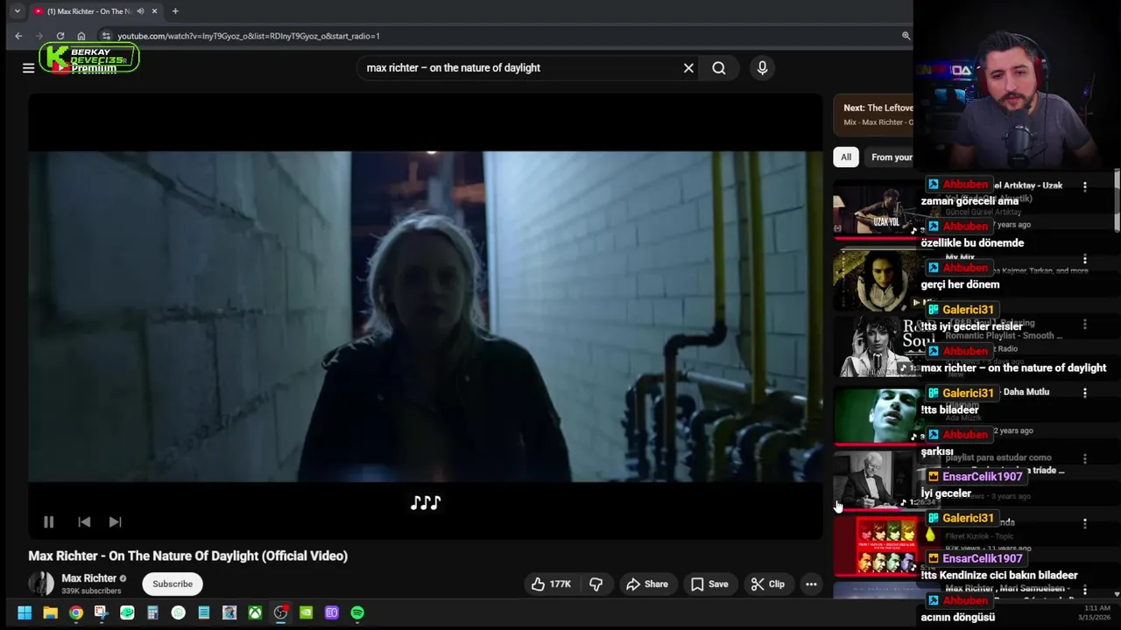Open Chrome tab search dropdown arrow
Viewport: 1121px width, 630px height.
[x=17, y=11]
